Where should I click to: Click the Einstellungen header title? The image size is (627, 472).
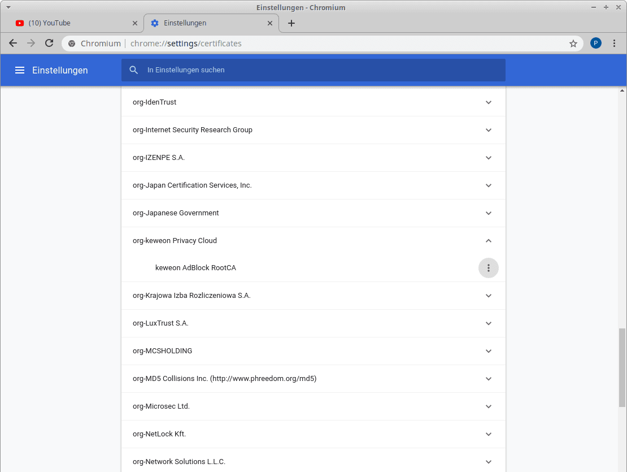coord(60,71)
